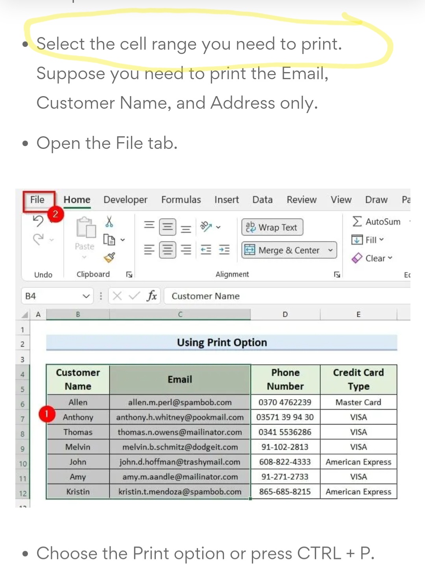Toggle Center horizontal text alignment

tap(168, 250)
